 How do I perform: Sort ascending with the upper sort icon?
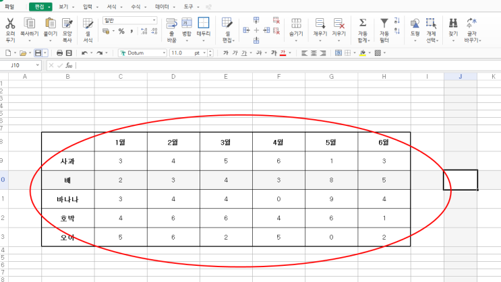(397, 20)
